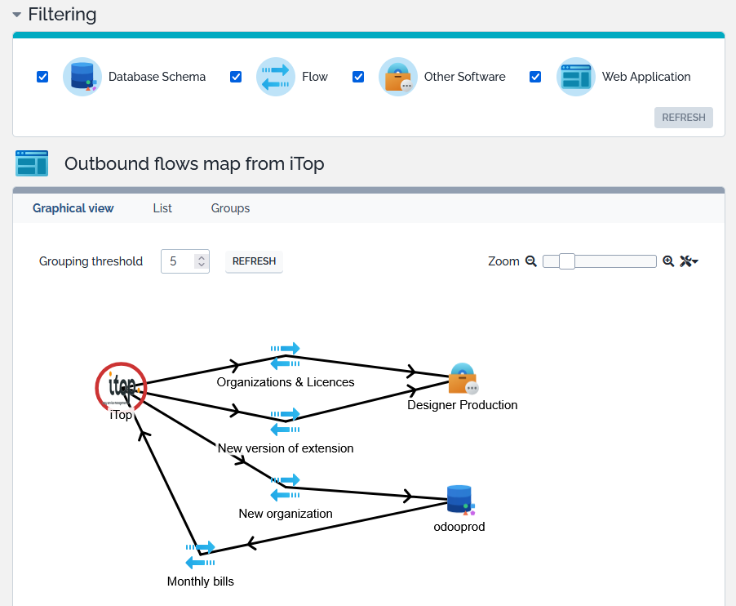Uncheck the Web Application checkbox
Viewport: 736px width, 606px height.
(535, 77)
